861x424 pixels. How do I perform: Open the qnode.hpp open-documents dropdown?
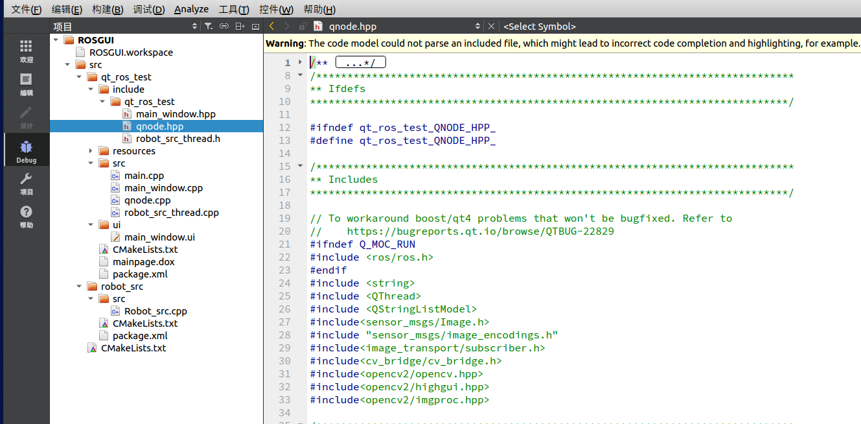tap(398, 27)
